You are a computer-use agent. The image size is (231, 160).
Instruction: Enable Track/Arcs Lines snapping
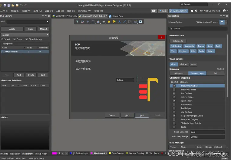[174, 90]
